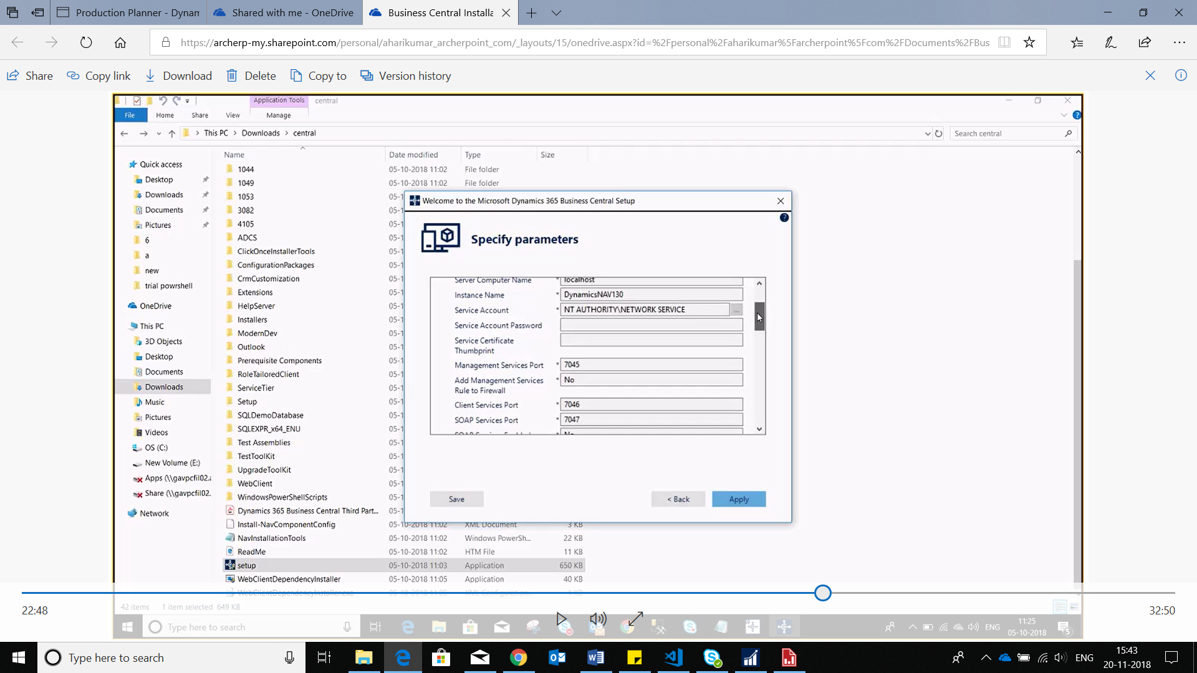Screen dimensions: 1197x673
Task: Expand the Service Account dropdown arrow
Action: pyautogui.click(x=738, y=310)
